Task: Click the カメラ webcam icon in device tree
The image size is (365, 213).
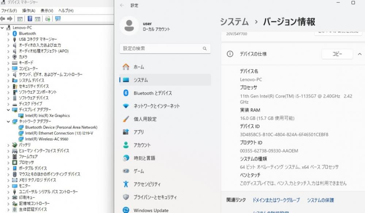Action: click(15, 57)
